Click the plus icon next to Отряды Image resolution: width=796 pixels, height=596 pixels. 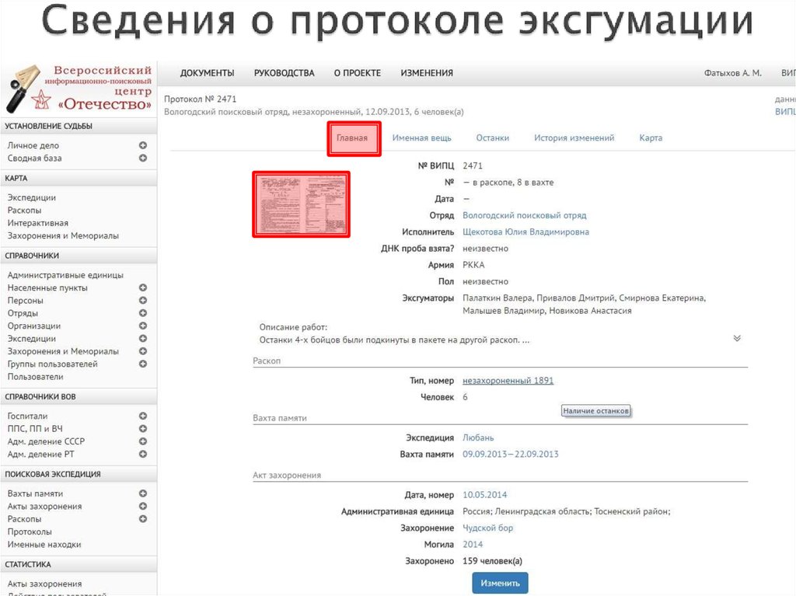coord(143,312)
